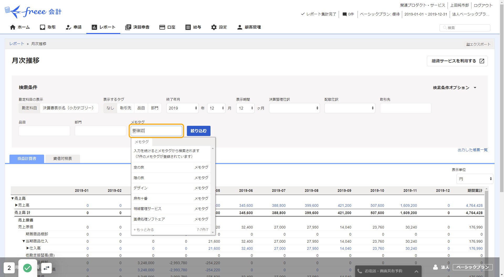Viewport: 504px width, 277px height.
Task: Open 出力した帳票一覧 link
Action: point(472,150)
